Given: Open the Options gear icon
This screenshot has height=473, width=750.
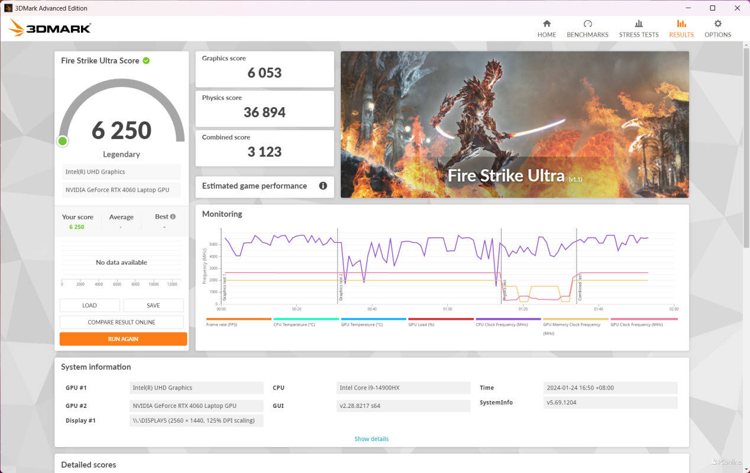Looking at the screenshot, I should (x=717, y=24).
